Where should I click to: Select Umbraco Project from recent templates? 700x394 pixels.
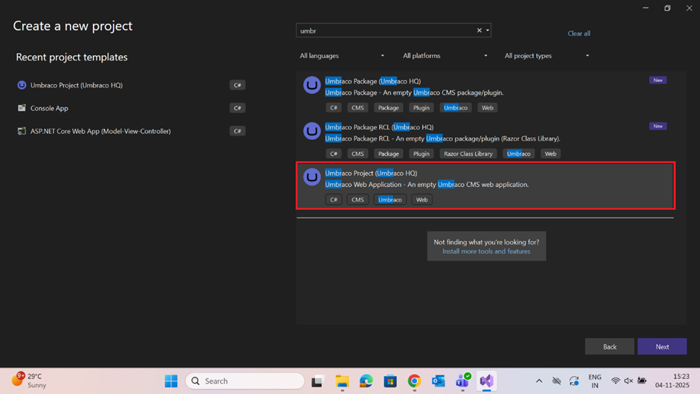(77, 85)
